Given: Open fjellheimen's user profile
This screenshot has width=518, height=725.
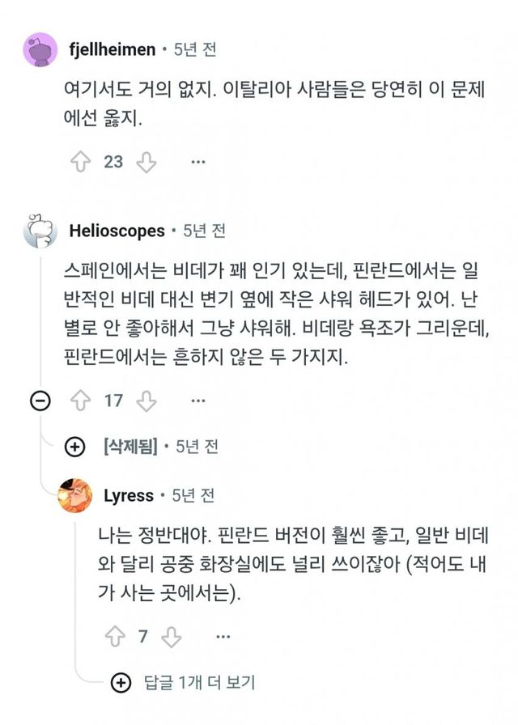Looking at the screenshot, I should point(112,49).
